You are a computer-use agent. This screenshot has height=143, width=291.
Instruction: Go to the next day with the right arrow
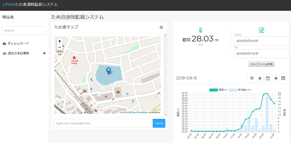276,78
